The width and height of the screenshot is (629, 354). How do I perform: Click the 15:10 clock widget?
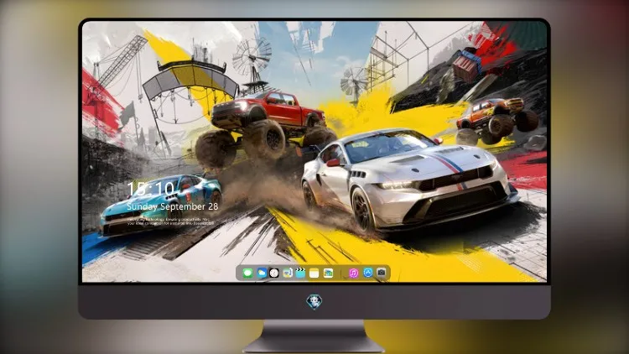click(x=151, y=189)
